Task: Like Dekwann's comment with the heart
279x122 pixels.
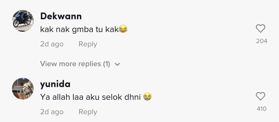Action: (261, 29)
